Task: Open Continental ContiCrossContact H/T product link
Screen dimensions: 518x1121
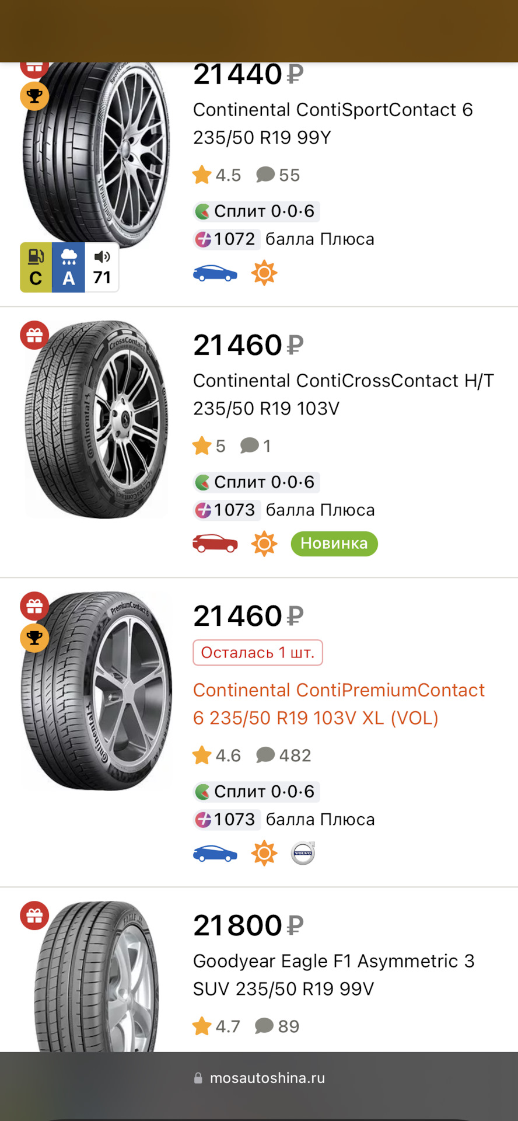Action: pyautogui.click(x=343, y=394)
